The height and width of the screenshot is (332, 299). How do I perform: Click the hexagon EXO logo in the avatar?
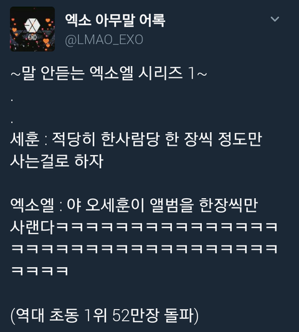tap(32, 24)
